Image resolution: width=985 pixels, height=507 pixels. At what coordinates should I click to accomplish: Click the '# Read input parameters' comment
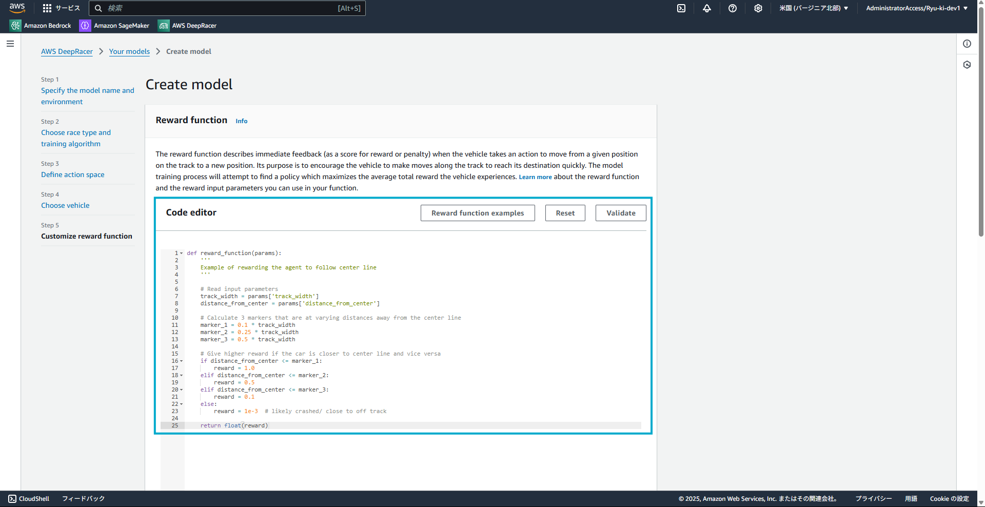239,289
